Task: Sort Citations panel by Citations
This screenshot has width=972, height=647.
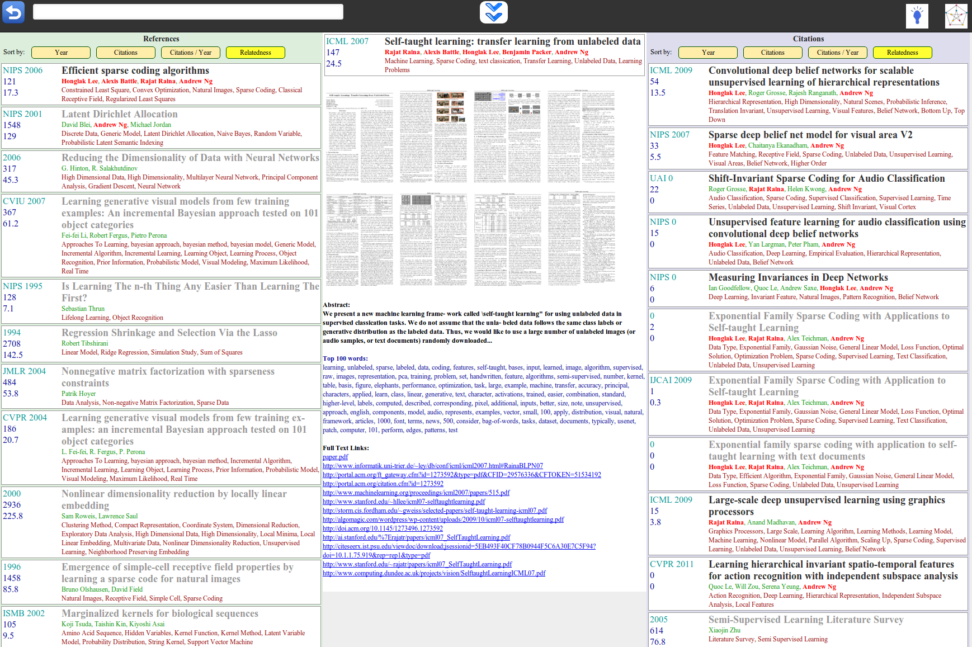Action: coord(773,53)
